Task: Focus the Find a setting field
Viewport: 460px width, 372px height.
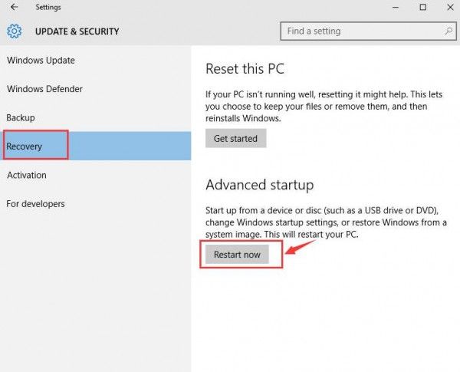Action: click(x=360, y=31)
